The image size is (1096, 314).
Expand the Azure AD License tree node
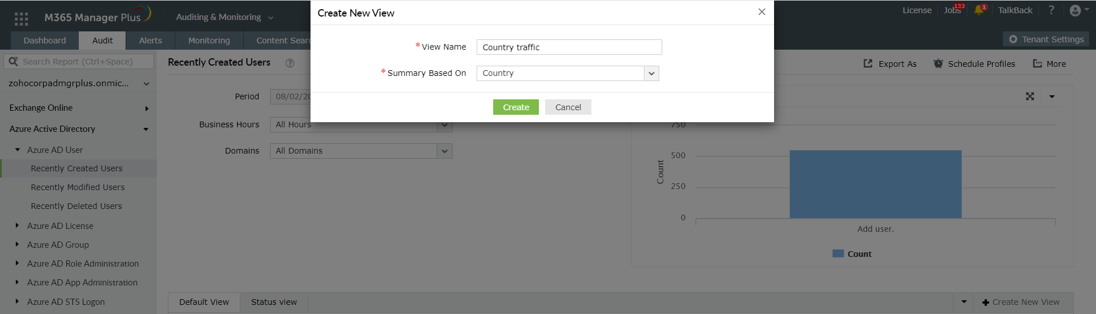point(17,226)
